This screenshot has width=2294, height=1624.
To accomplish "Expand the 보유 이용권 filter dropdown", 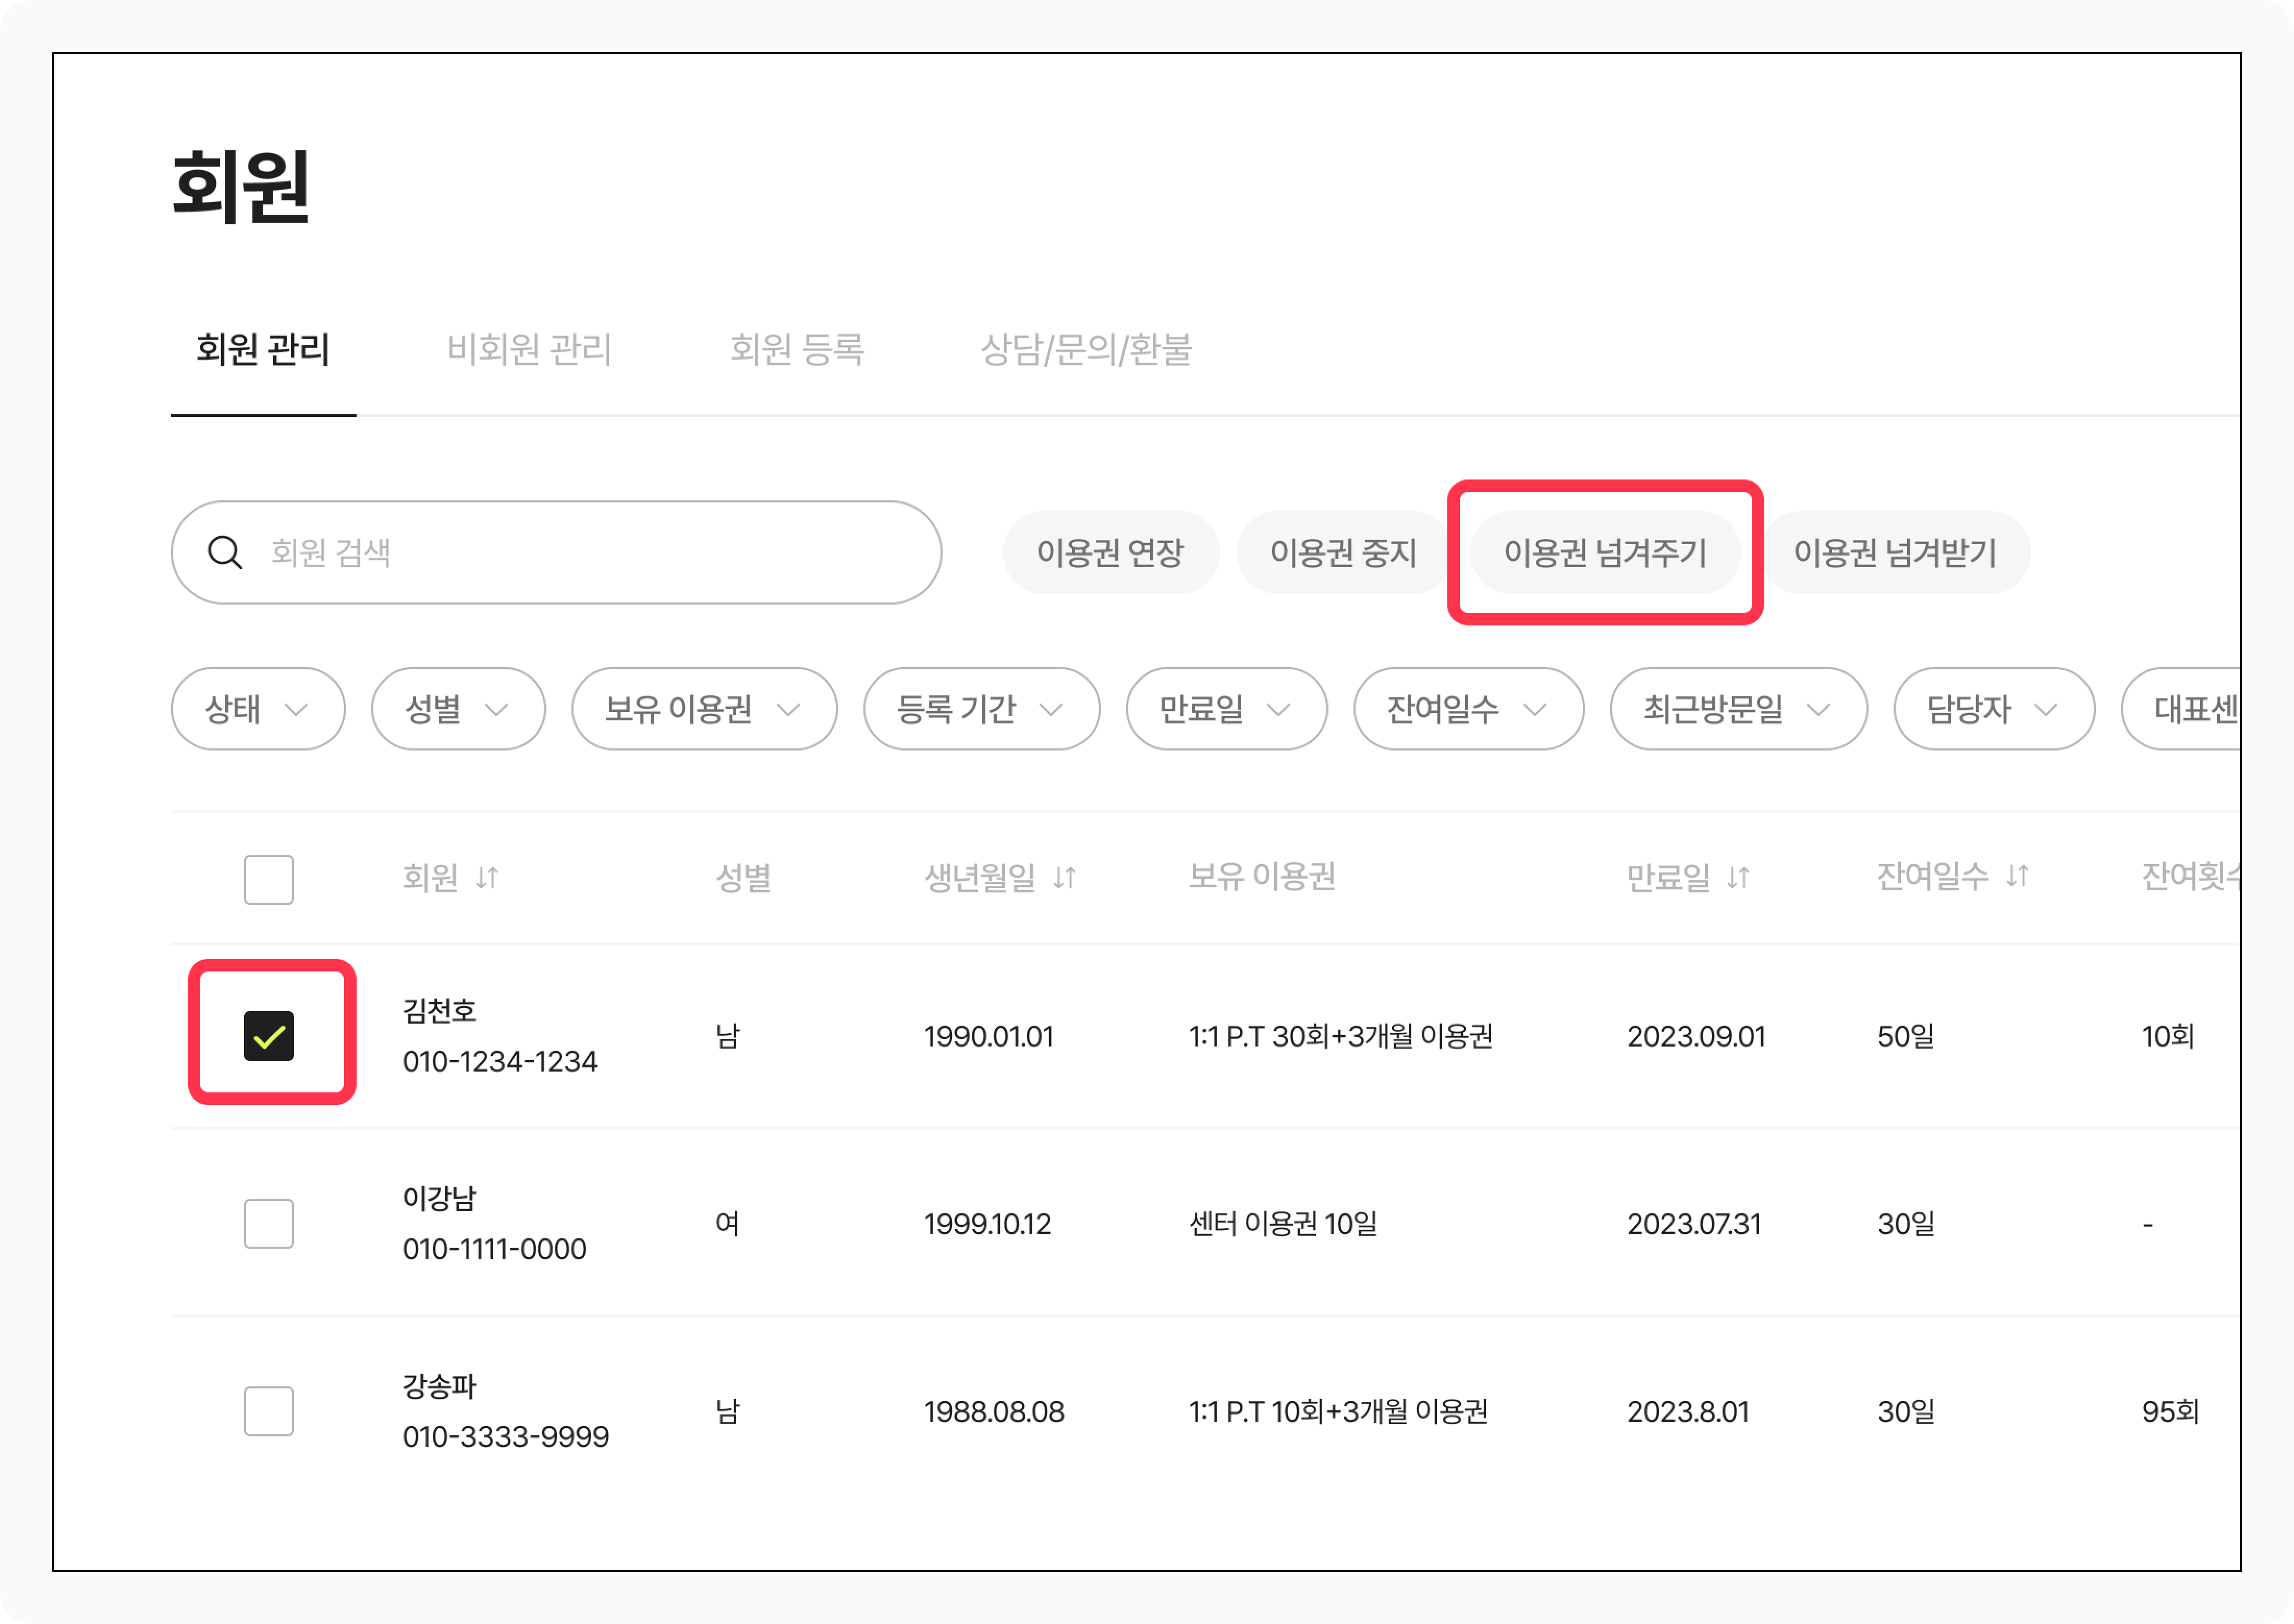I will click(703, 709).
